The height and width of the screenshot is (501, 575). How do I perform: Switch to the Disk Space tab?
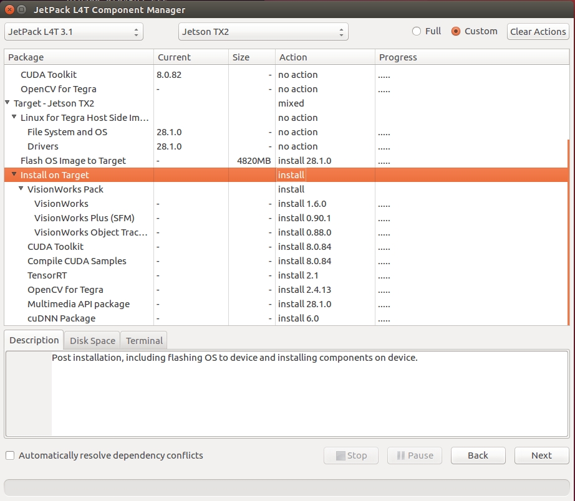[92, 341]
